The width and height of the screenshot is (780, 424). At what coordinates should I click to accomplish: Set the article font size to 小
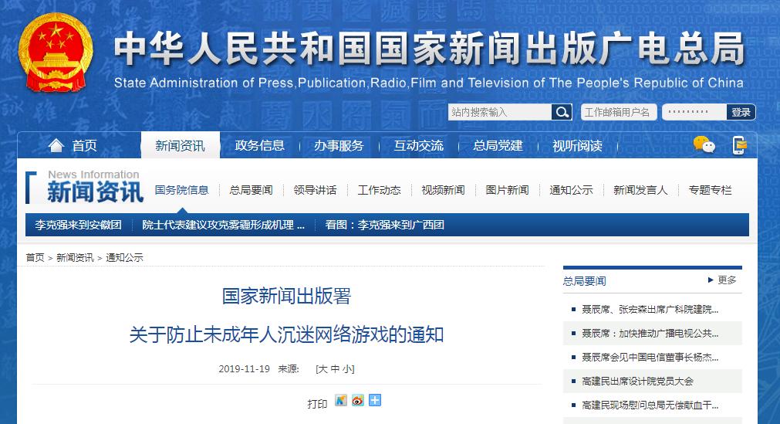(346, 369)
